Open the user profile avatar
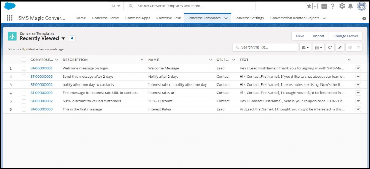The image size is (370, 169). [x=361, y=6]
